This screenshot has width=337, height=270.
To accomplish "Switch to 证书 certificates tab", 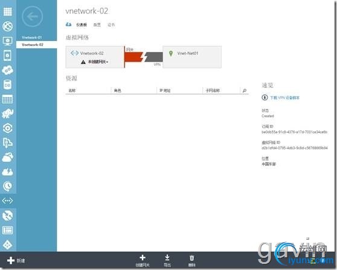I will [x=111, y=25].
